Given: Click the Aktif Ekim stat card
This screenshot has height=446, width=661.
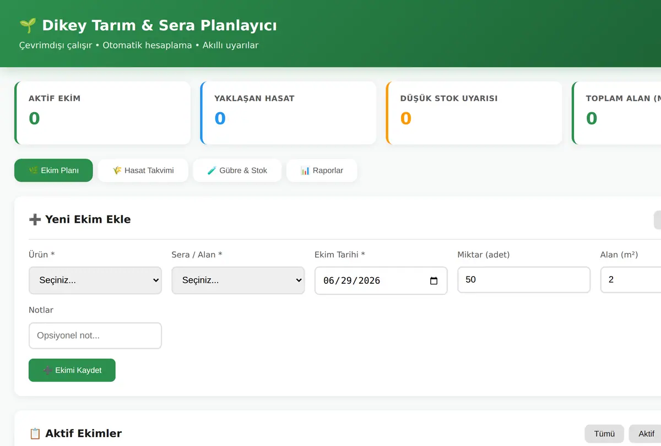Looking at the screenshot, I should click(x=102, y=113).
